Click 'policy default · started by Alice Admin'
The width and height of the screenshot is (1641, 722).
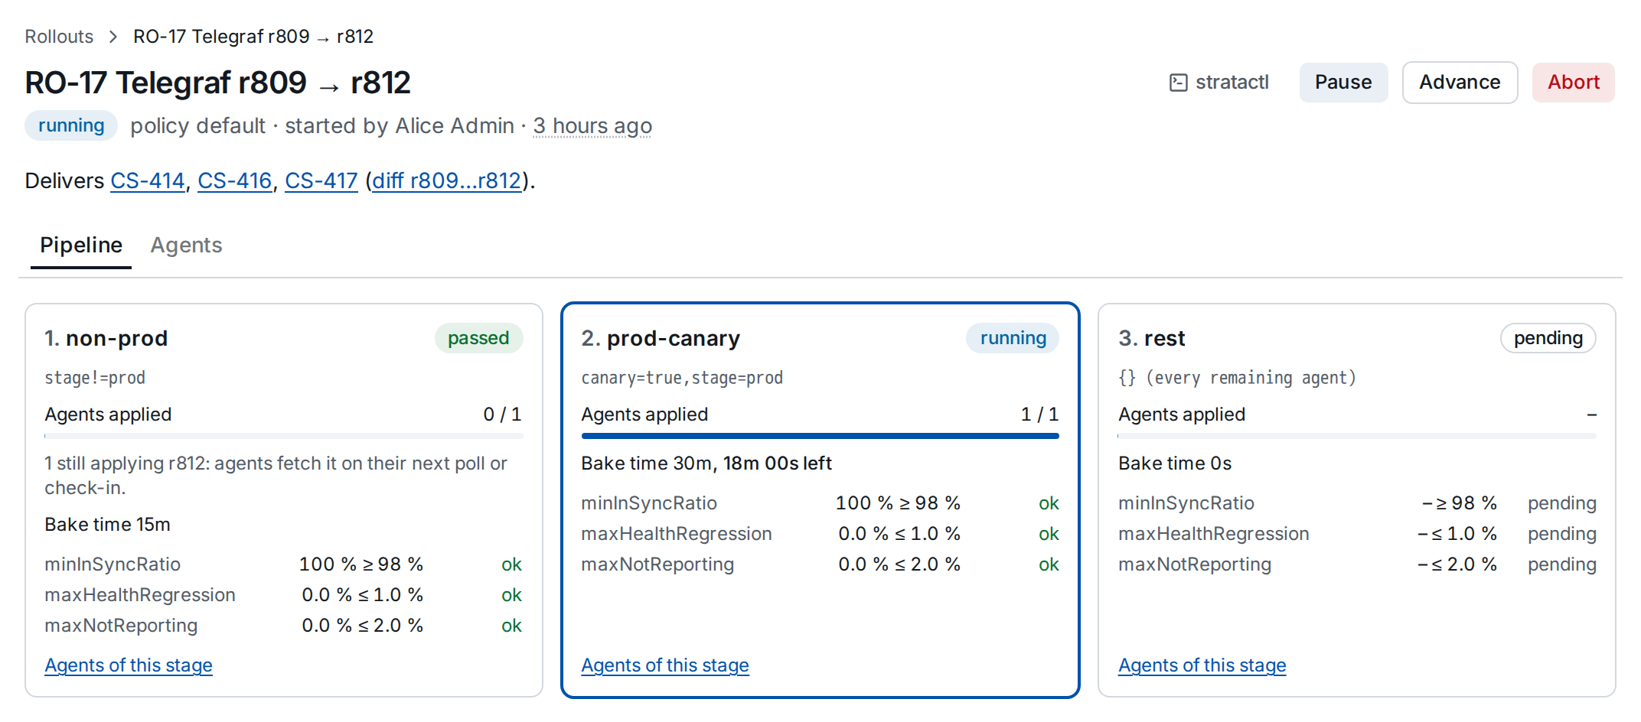[x=322, y=126]
